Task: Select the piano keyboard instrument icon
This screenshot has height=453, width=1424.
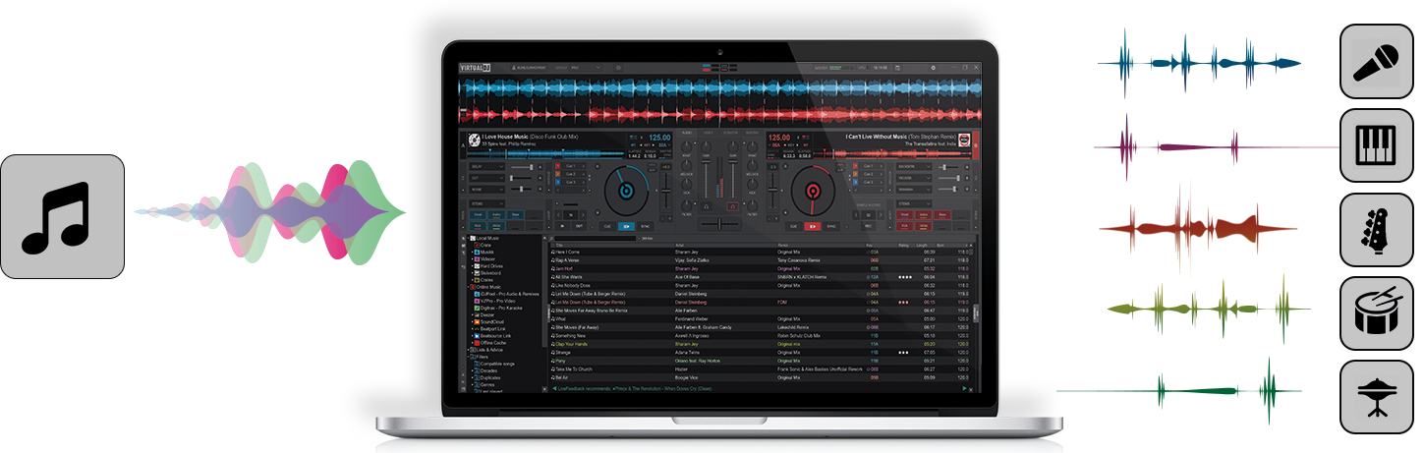Action: point(1376,145)
